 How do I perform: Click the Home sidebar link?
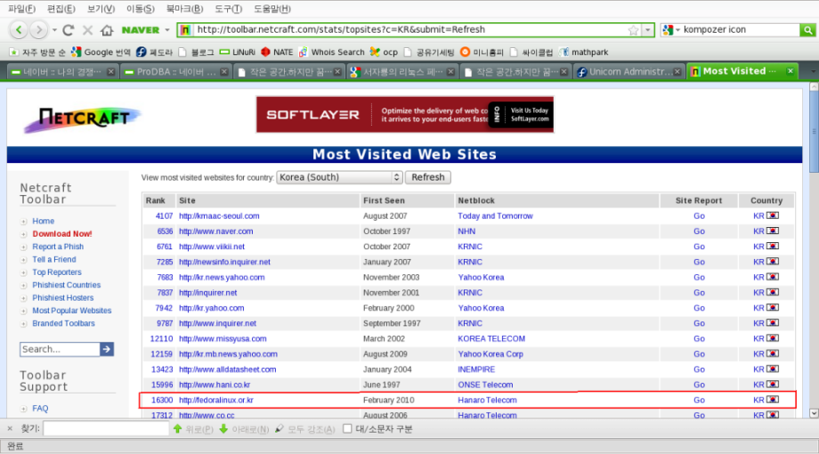(x=44, y=221)
